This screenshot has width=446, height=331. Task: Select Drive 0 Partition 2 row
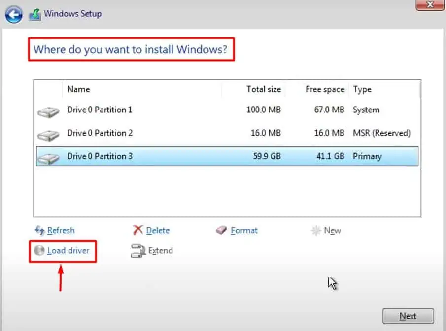(227, 133)
